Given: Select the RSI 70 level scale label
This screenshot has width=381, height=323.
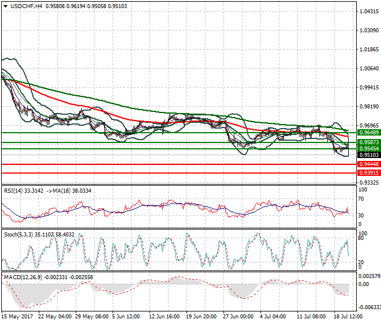Looking at the screenshot, I should [x=361, y=199].
